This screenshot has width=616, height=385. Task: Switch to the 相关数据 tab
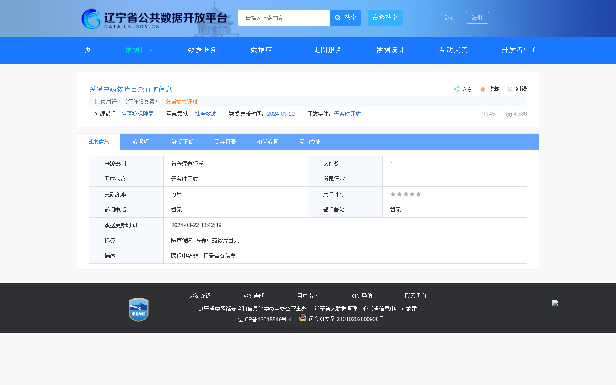coord(268,142)
